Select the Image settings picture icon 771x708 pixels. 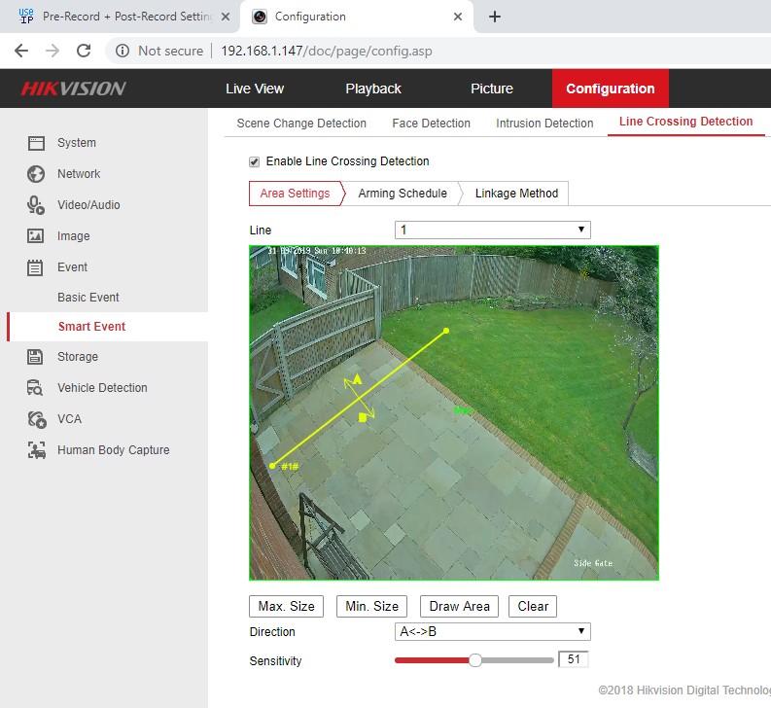(x=37, y=236)
